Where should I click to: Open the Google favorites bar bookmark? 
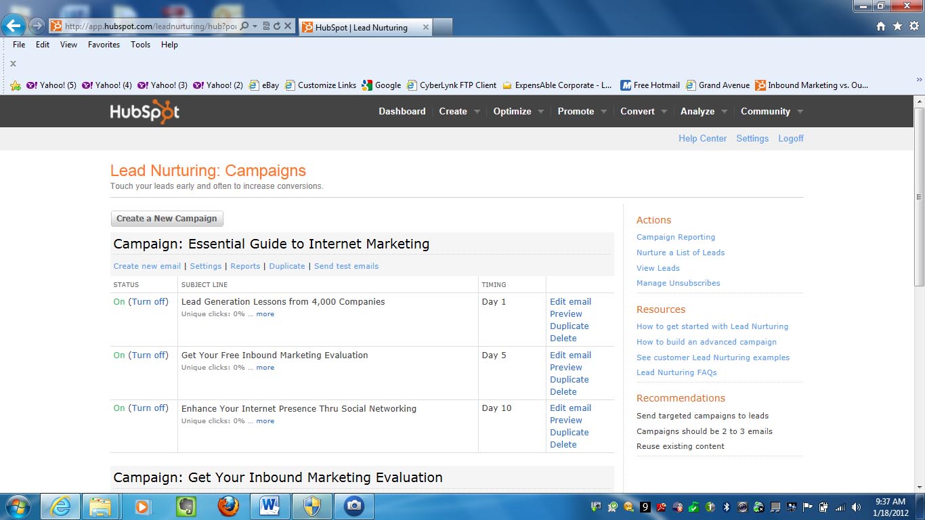tap(381, 85)
